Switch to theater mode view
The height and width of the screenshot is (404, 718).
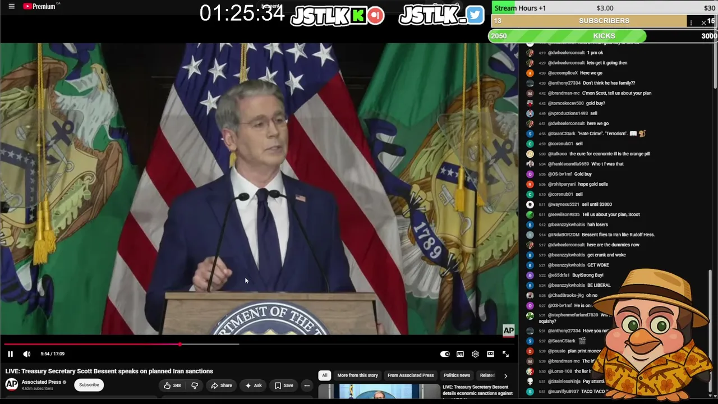point(490,354)
